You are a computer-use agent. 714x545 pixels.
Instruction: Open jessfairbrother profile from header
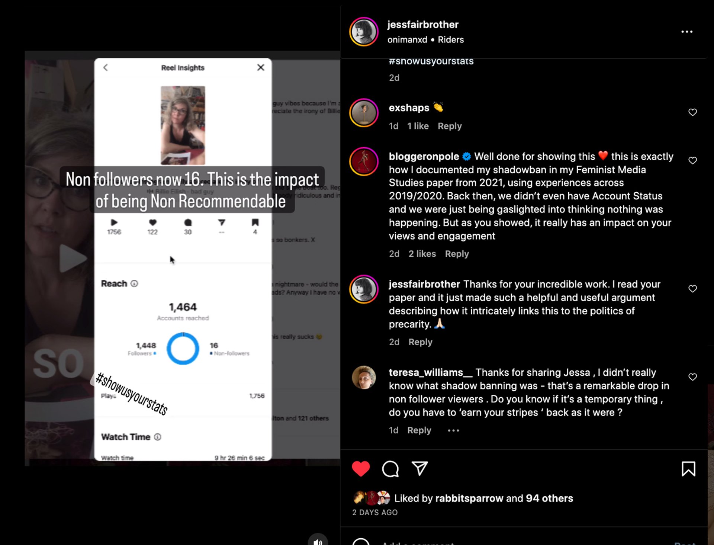pos(423,25)
